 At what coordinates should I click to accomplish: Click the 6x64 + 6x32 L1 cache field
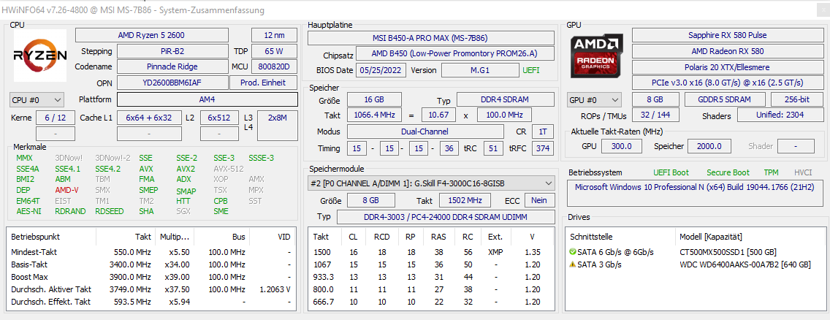(149, 118)
